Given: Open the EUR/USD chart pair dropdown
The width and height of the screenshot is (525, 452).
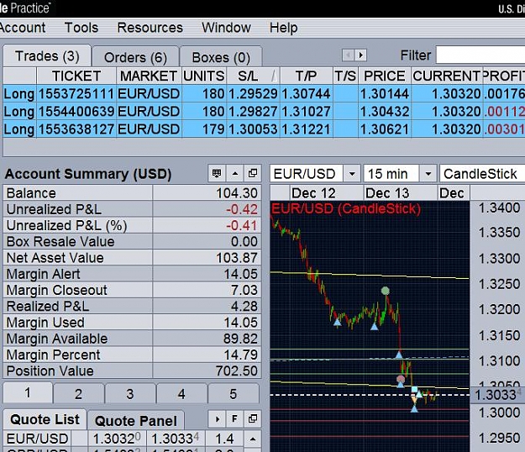Looking at the screenshot, I should (352, 174).
